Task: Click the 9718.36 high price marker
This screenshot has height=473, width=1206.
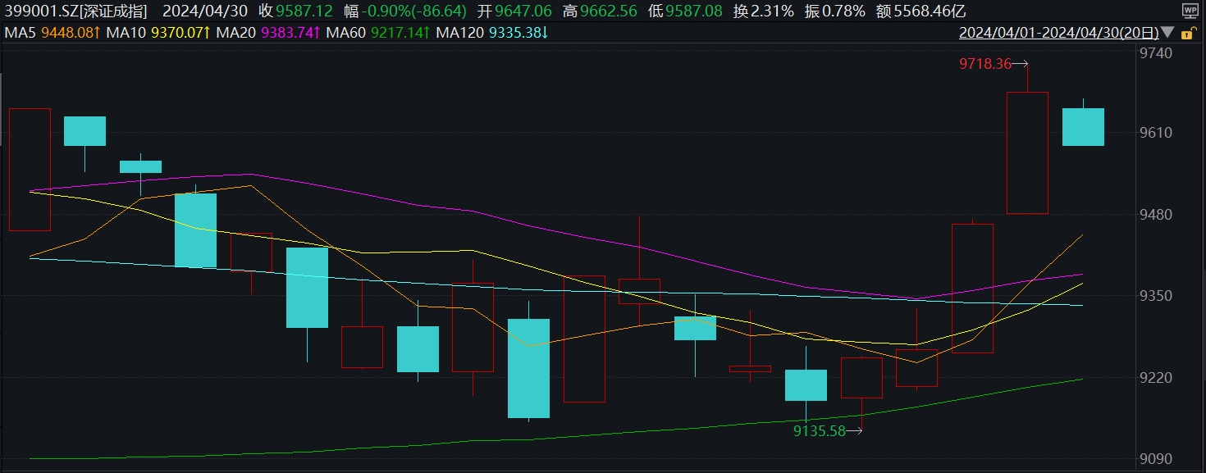Action: coord(985,63)
